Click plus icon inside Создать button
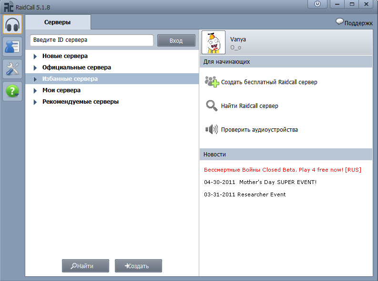Image resolution: width=378 pixels, height=281 pixels. coord(127,266)
